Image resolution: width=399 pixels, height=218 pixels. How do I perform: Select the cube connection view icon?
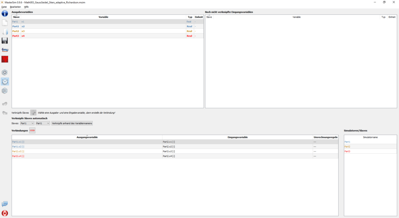[5, 82]
